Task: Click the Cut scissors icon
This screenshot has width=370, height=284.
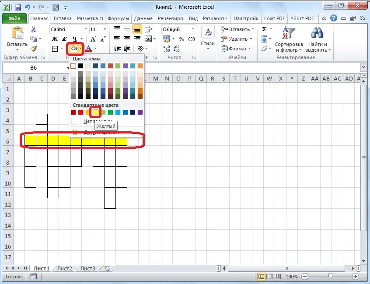Action: click(33, 29)
